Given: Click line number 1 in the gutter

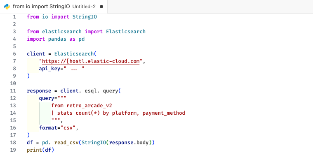Looking at the screenshot, I should (14, 17).
